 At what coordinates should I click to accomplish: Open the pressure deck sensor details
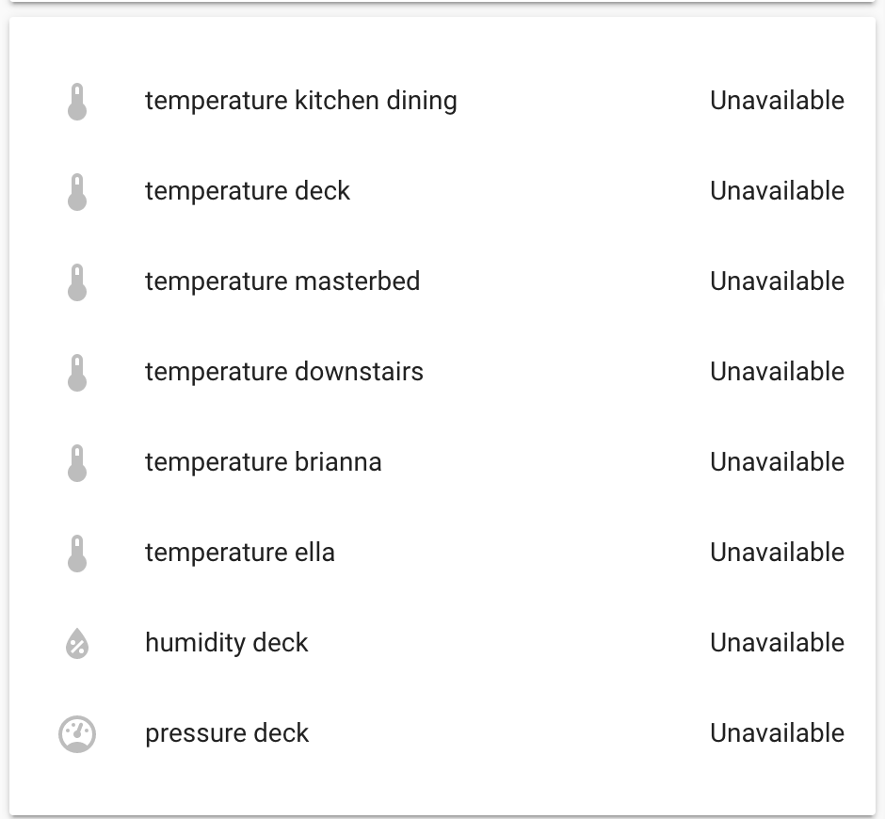pos(226,733)
